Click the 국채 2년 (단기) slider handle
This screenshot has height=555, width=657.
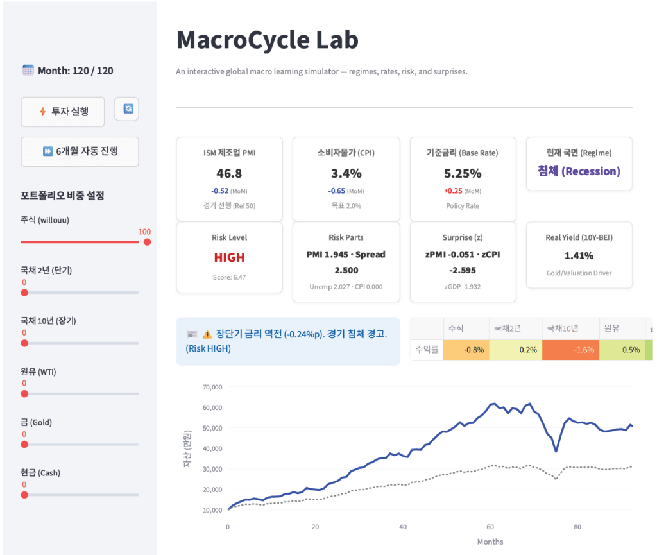(x=24, y=293)
